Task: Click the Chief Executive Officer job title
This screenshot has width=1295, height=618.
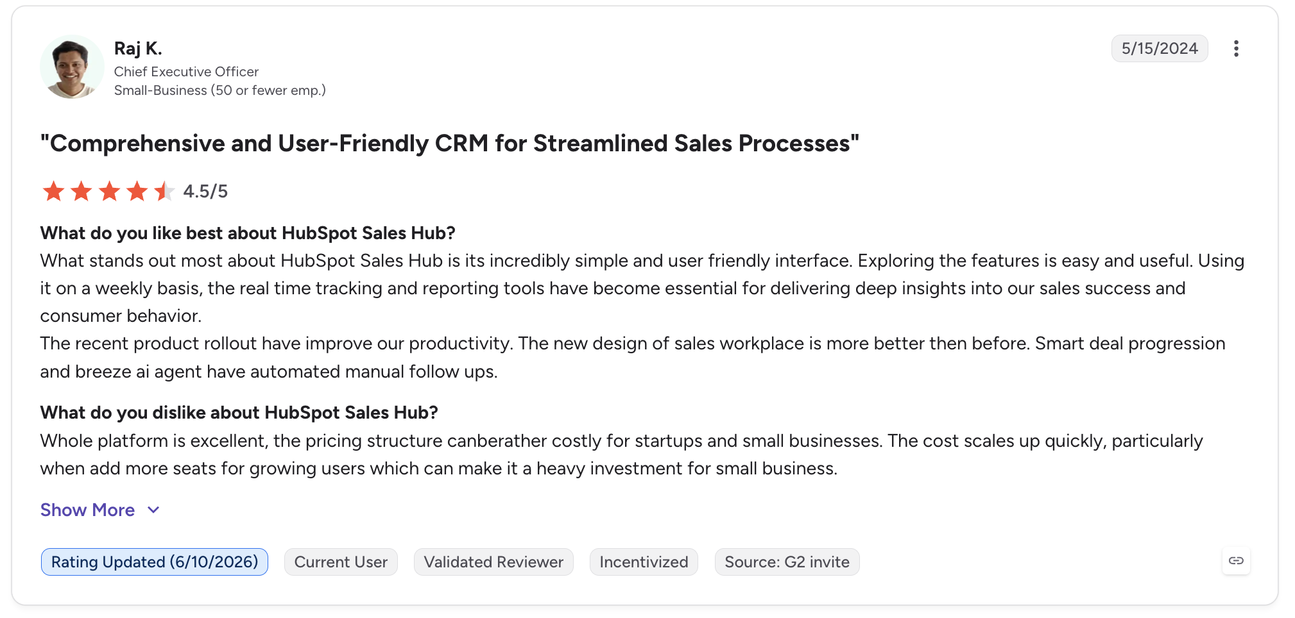Action: 186,72
